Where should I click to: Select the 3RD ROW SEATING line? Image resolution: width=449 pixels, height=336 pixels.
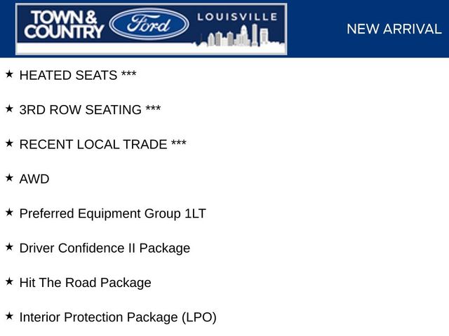pyautogui.click(x=90, y=110)
